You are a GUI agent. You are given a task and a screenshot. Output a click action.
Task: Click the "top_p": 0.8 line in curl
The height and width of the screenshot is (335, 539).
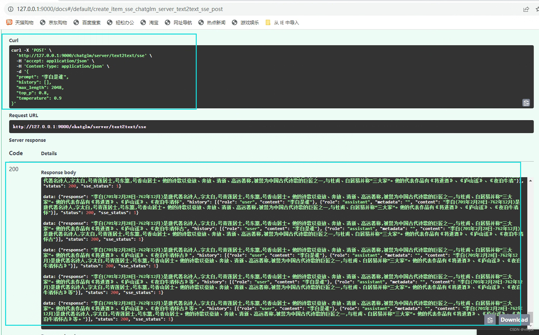pos(32,93)
